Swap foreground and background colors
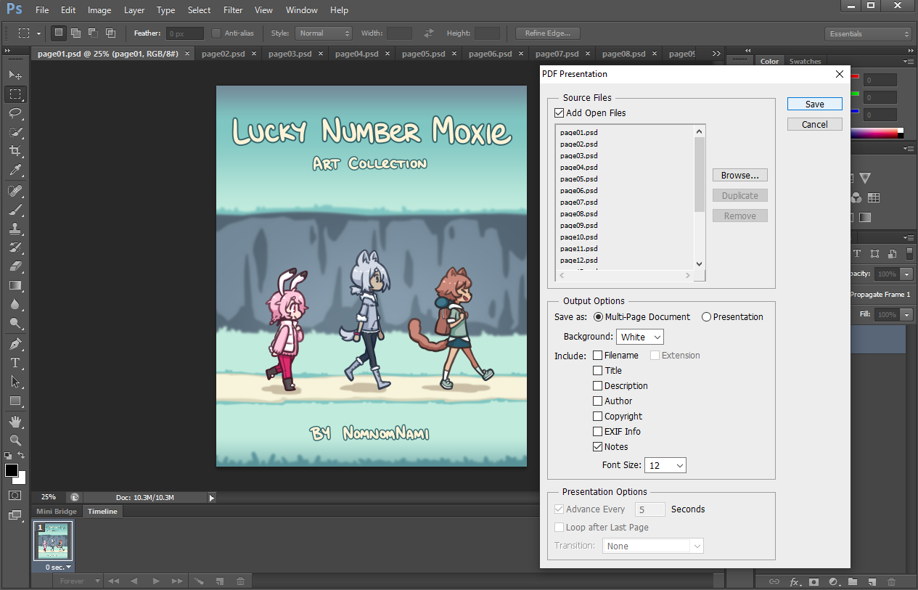 point(22,456)
